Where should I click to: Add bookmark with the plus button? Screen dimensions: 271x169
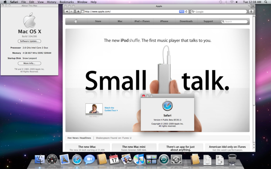(x=78, y=11)
